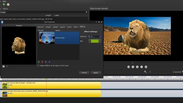Image resolution: width=183 pixels, height=103 pixels.
Task: Skip to end in the video preview
Action: pyautogui.click(x=146, y=67)
